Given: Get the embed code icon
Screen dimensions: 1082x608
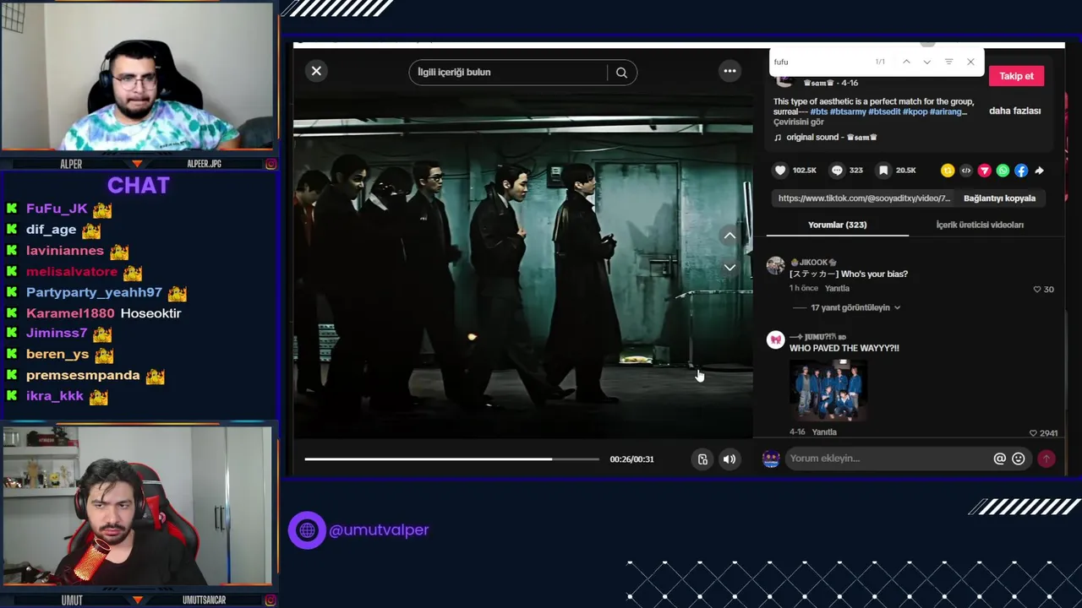Looking at the screenshot, I should (966, 171).
